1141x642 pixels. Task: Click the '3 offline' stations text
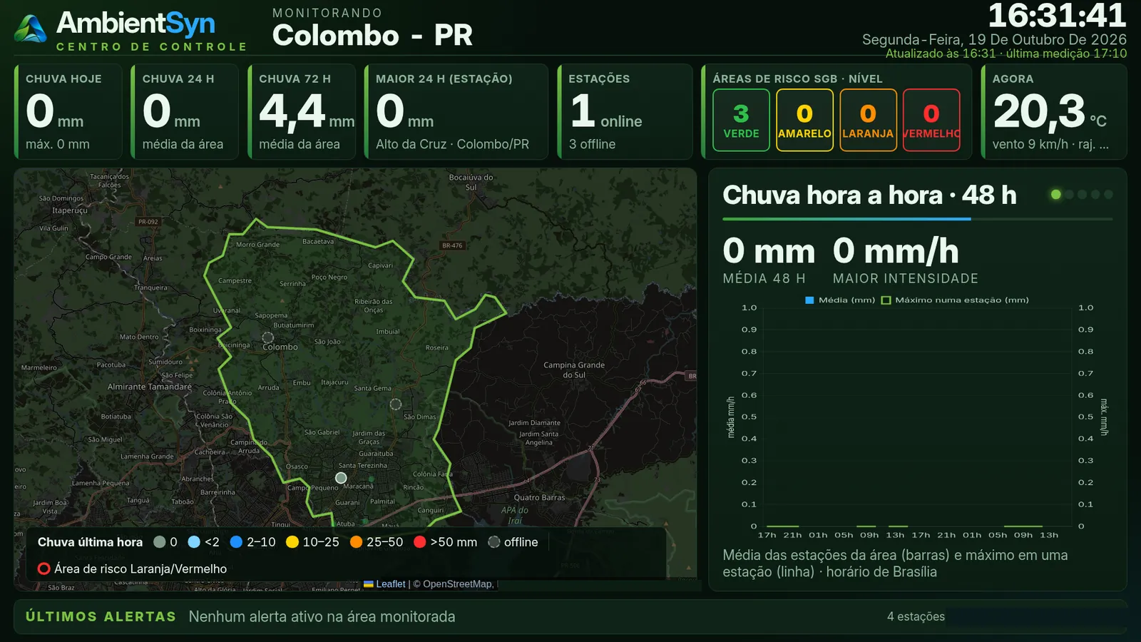[592, 144]
